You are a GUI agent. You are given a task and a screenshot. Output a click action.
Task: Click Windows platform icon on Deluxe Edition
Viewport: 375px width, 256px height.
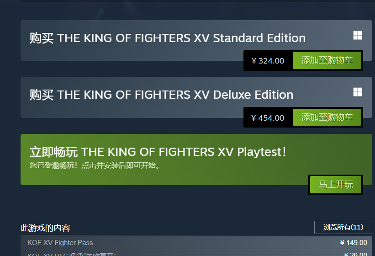click(358, 92)
